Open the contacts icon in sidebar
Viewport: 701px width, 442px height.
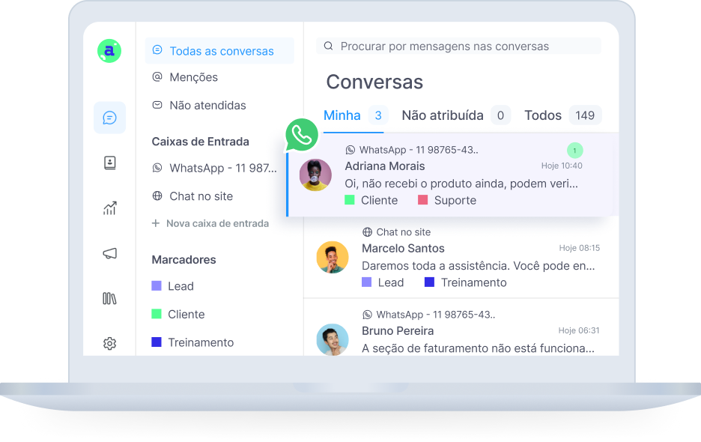[109, 163]
